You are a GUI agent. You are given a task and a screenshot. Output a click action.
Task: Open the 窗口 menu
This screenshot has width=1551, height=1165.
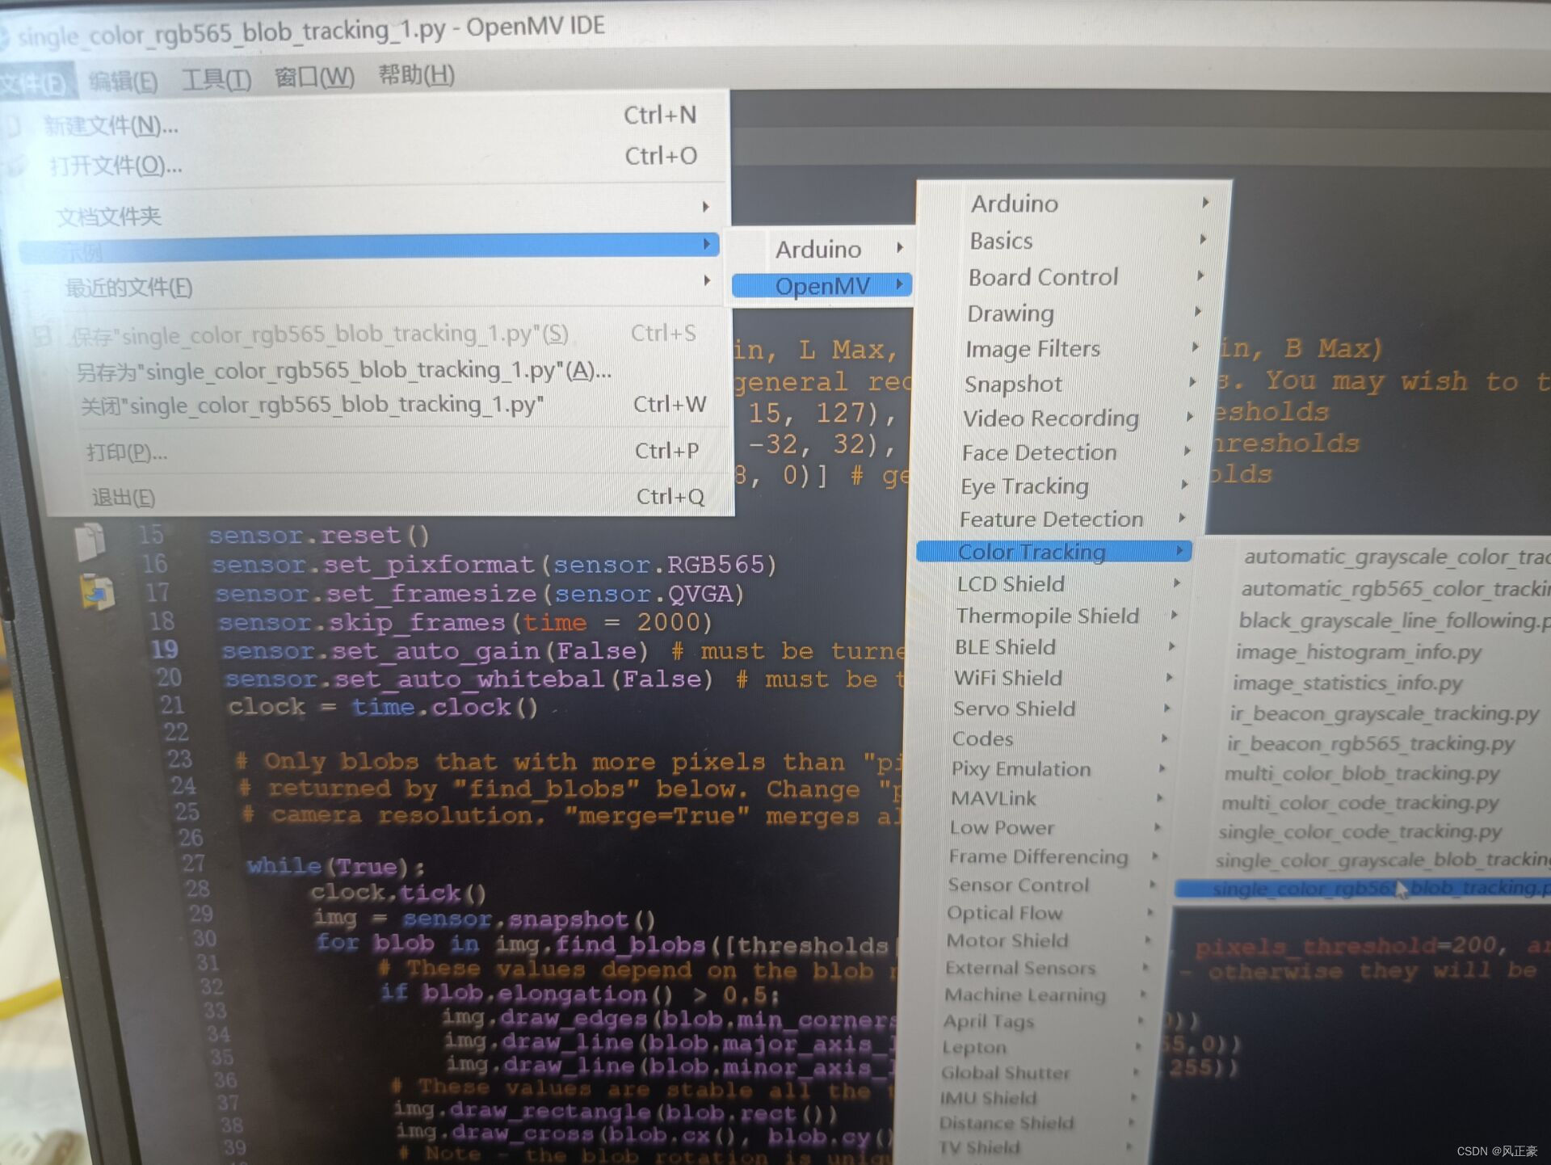(315, 77)
